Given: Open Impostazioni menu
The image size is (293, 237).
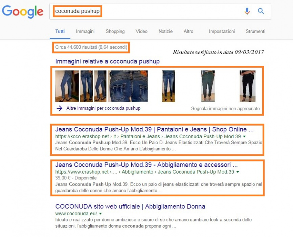Looking at the screenshot, I should coord(222,31).
